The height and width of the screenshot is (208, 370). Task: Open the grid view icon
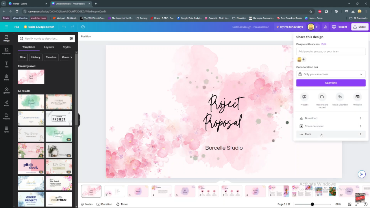pos(350,204)
